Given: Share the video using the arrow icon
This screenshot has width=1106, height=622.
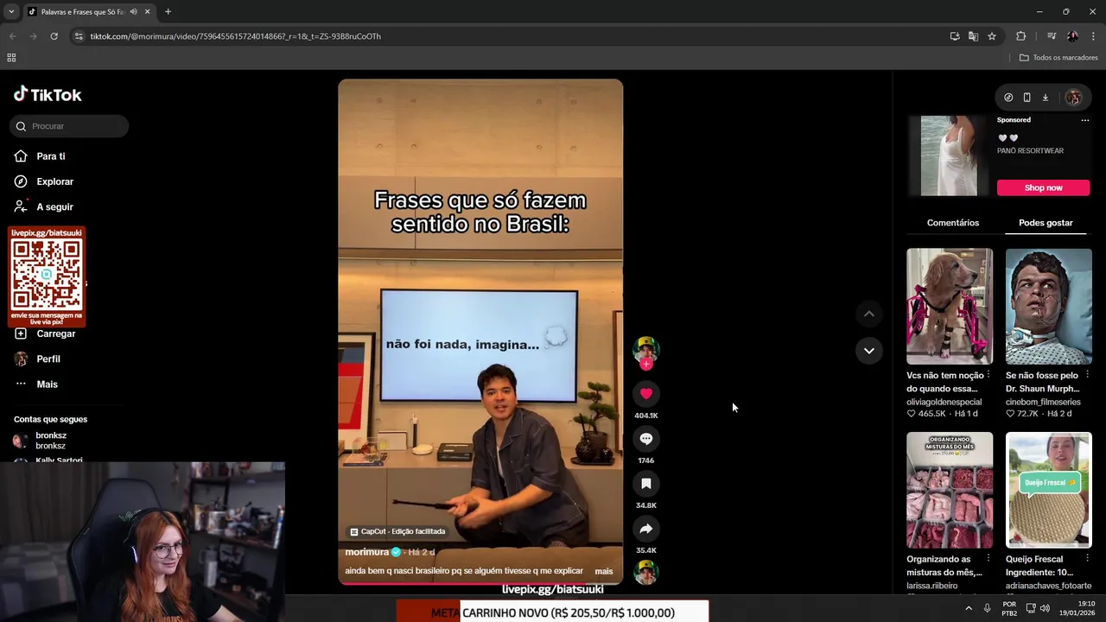Looking at the screenshot, I should click(x=645, y=529).
